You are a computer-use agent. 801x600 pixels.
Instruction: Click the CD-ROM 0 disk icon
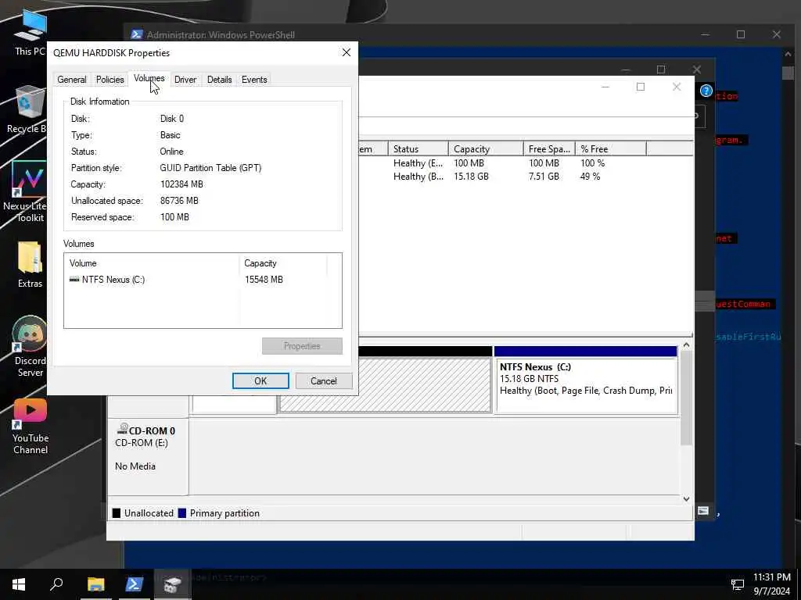click(x=122, y=429)
